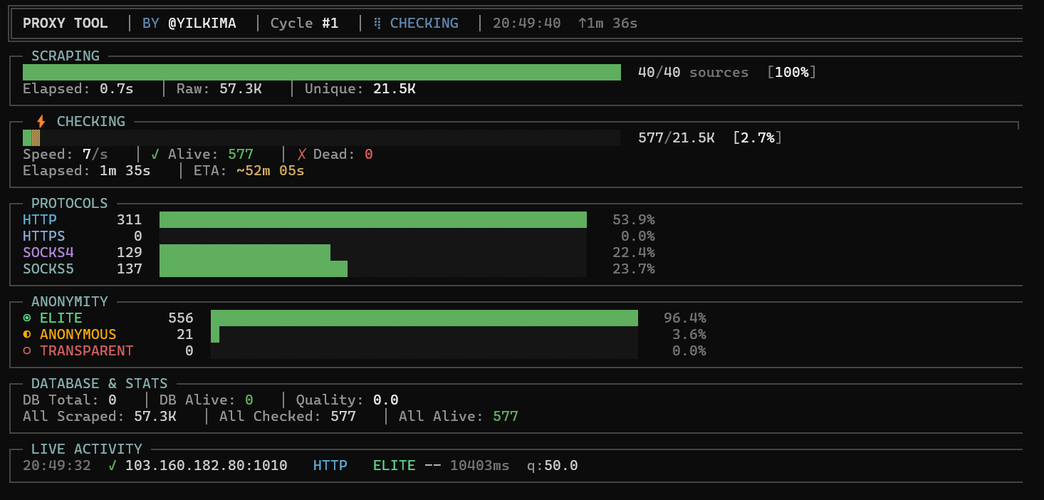This screenshot has height=500, width=1044.
Task: Click the lightning bolt icon beside CHECKING
Action: [41, 122]
